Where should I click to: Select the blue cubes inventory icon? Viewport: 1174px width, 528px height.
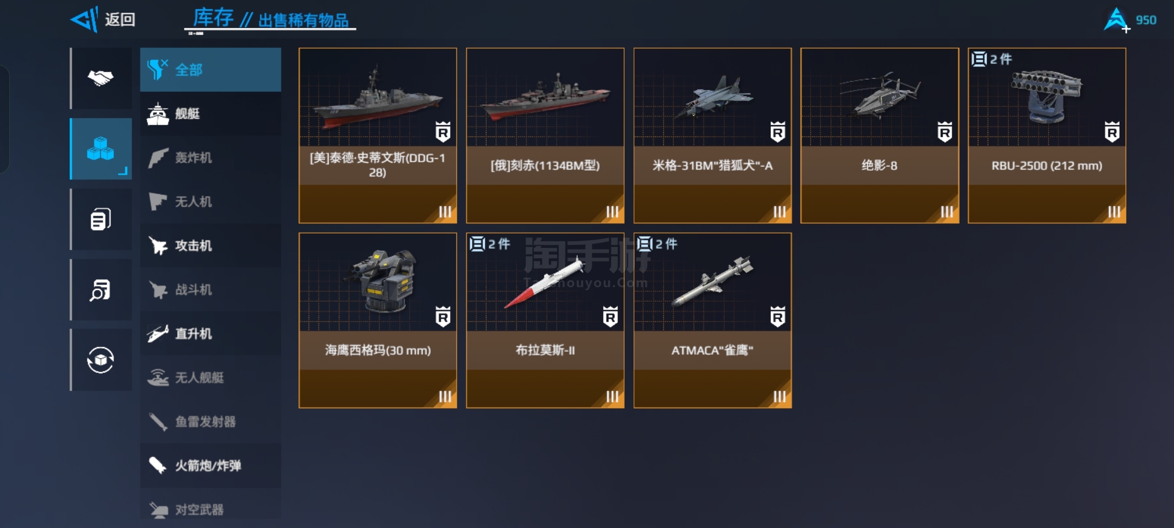click(101, 149)
